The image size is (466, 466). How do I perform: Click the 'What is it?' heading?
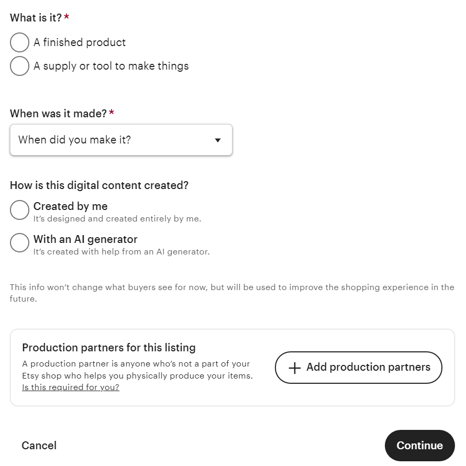[x=35, y=17]
